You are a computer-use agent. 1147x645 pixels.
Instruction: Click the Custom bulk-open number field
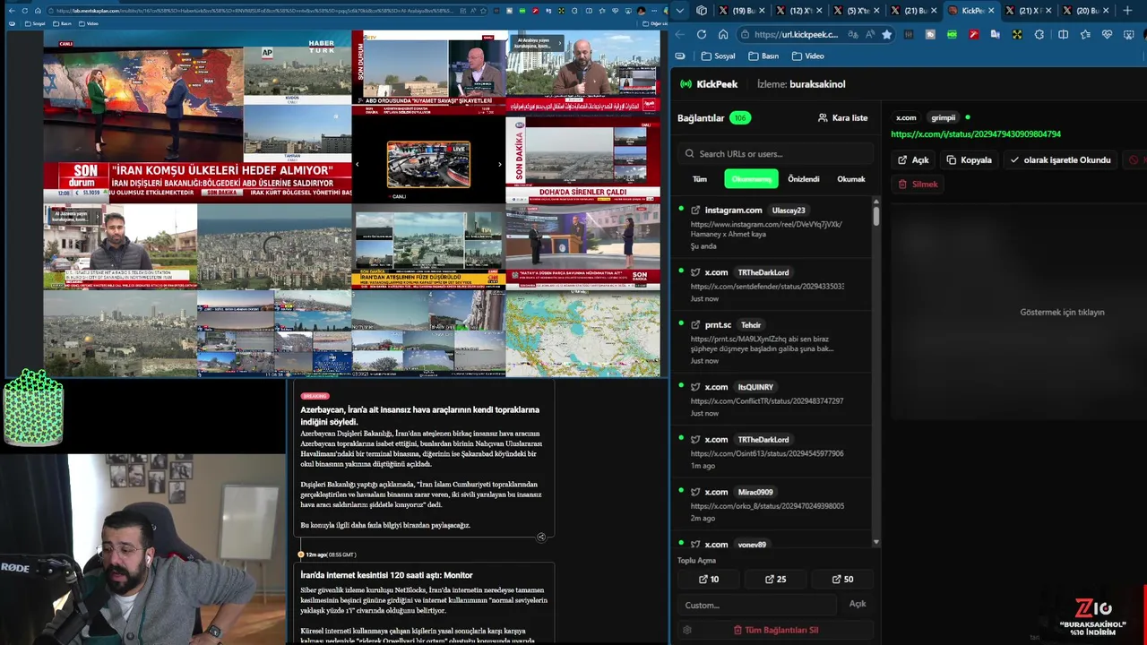click(x=758, y=605)
